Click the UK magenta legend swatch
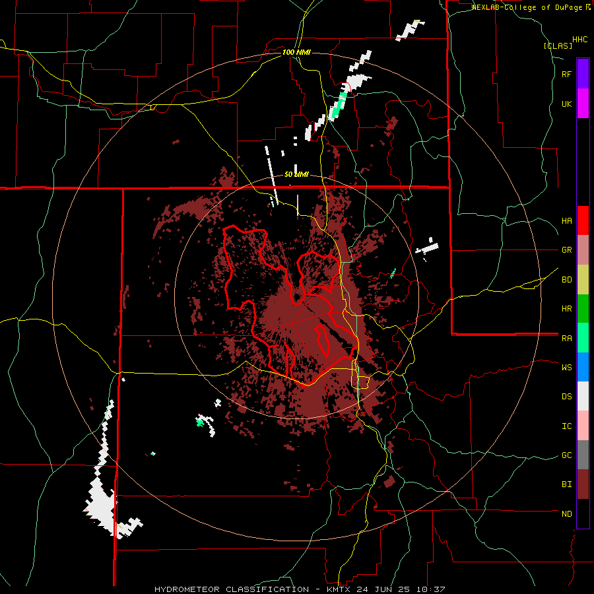The image size is (594, 594). coord(583,104)
